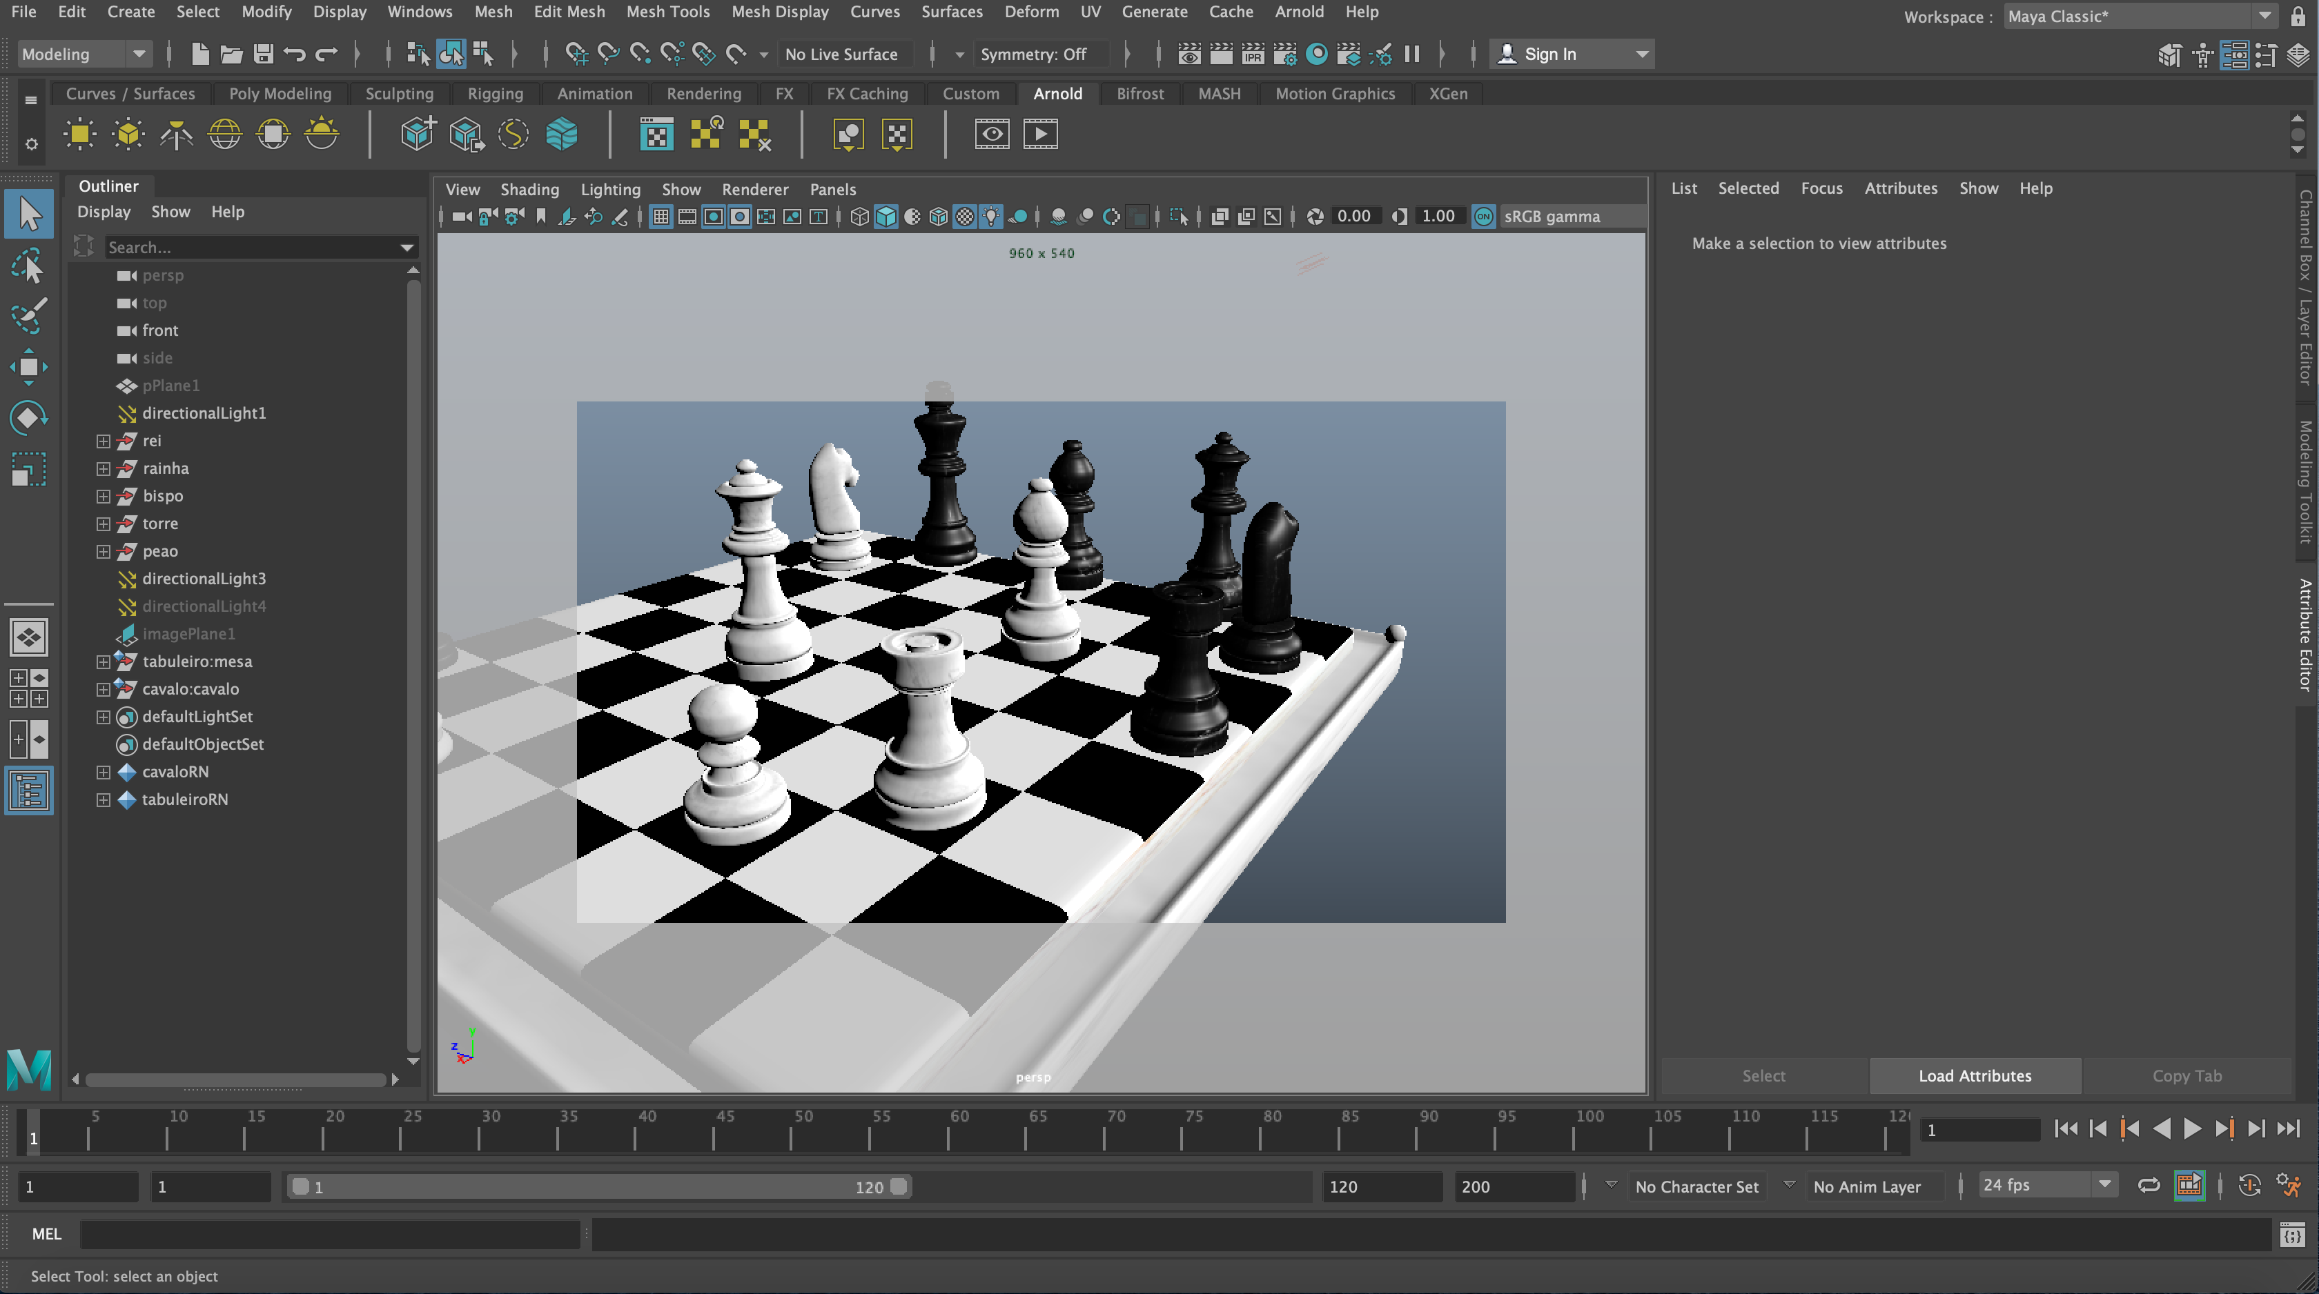Open the Mesh Tools menu
2319x1294 pixels.
point(667,12)
